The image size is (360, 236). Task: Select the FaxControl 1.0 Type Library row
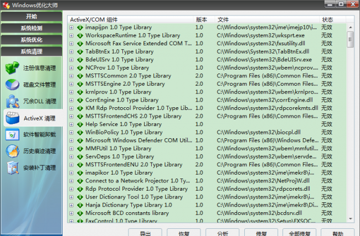tap(207, 221)
